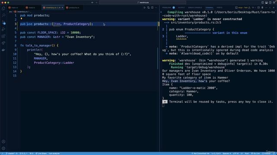This screenshot has height=155, width=277.
Task: Maximize the panel with chevron icon
Action: tap(270, 8)
